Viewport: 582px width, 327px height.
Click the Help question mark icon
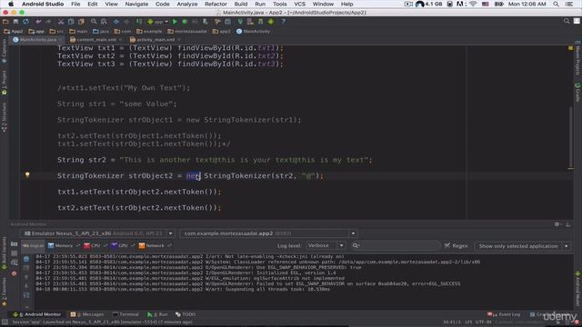coord(283,22)
